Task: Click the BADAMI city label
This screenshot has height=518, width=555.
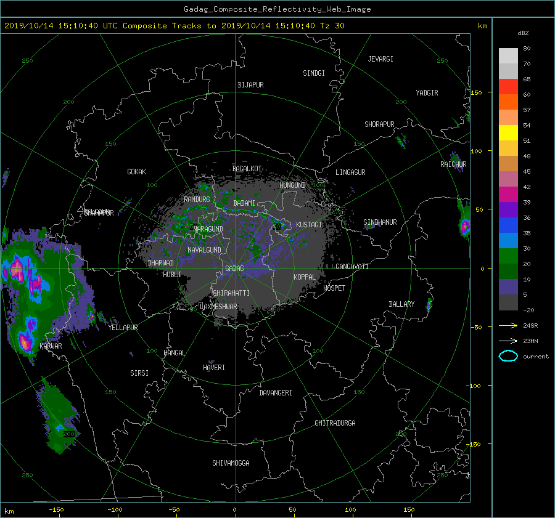Action: (x=244, y=203)
